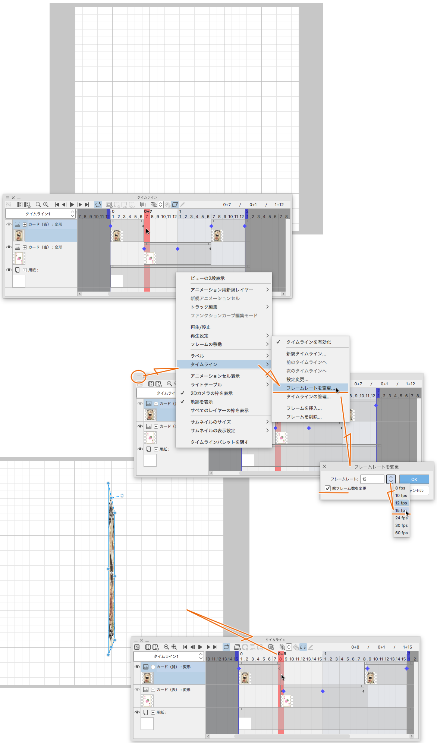Open the タイムライン1 selector in the top panel
This screenshot has height=743, width=437.
pyautogui.click(x=40, y=214)
